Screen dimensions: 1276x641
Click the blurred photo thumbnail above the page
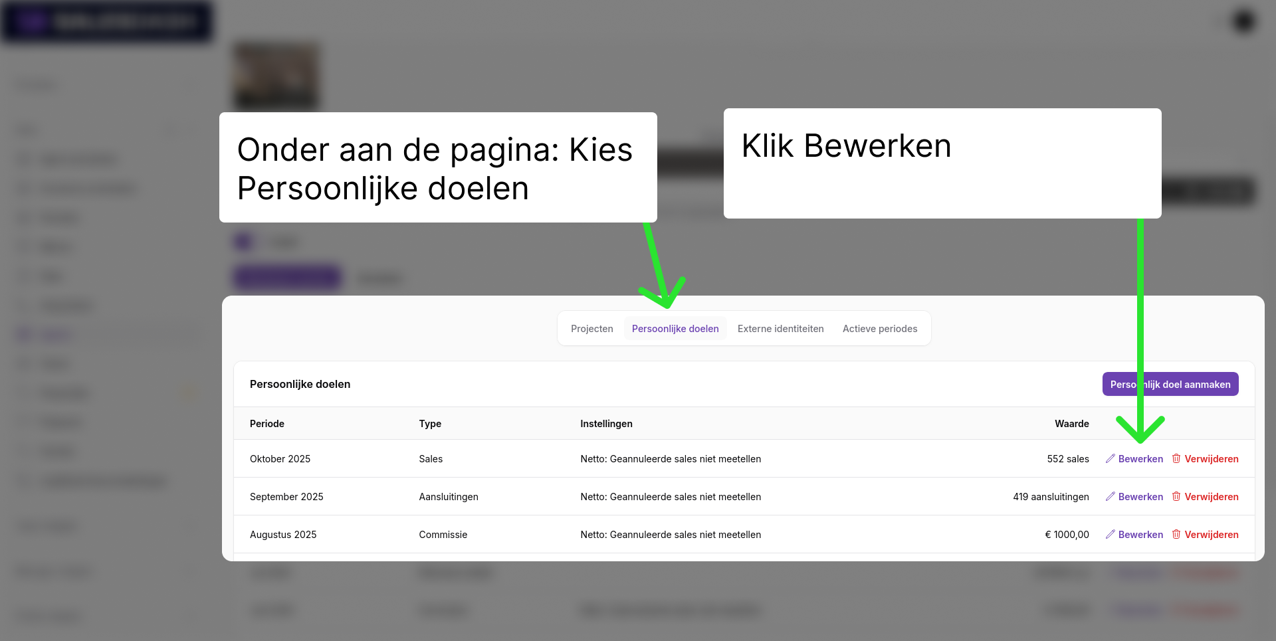coord(276,76)
